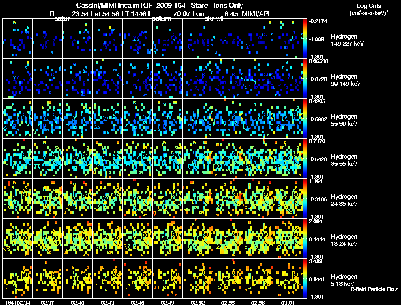The image size is (401, 305).
Task: Click the color bar beside Hydrogen 35-55 keV
Action: [305, 159]
